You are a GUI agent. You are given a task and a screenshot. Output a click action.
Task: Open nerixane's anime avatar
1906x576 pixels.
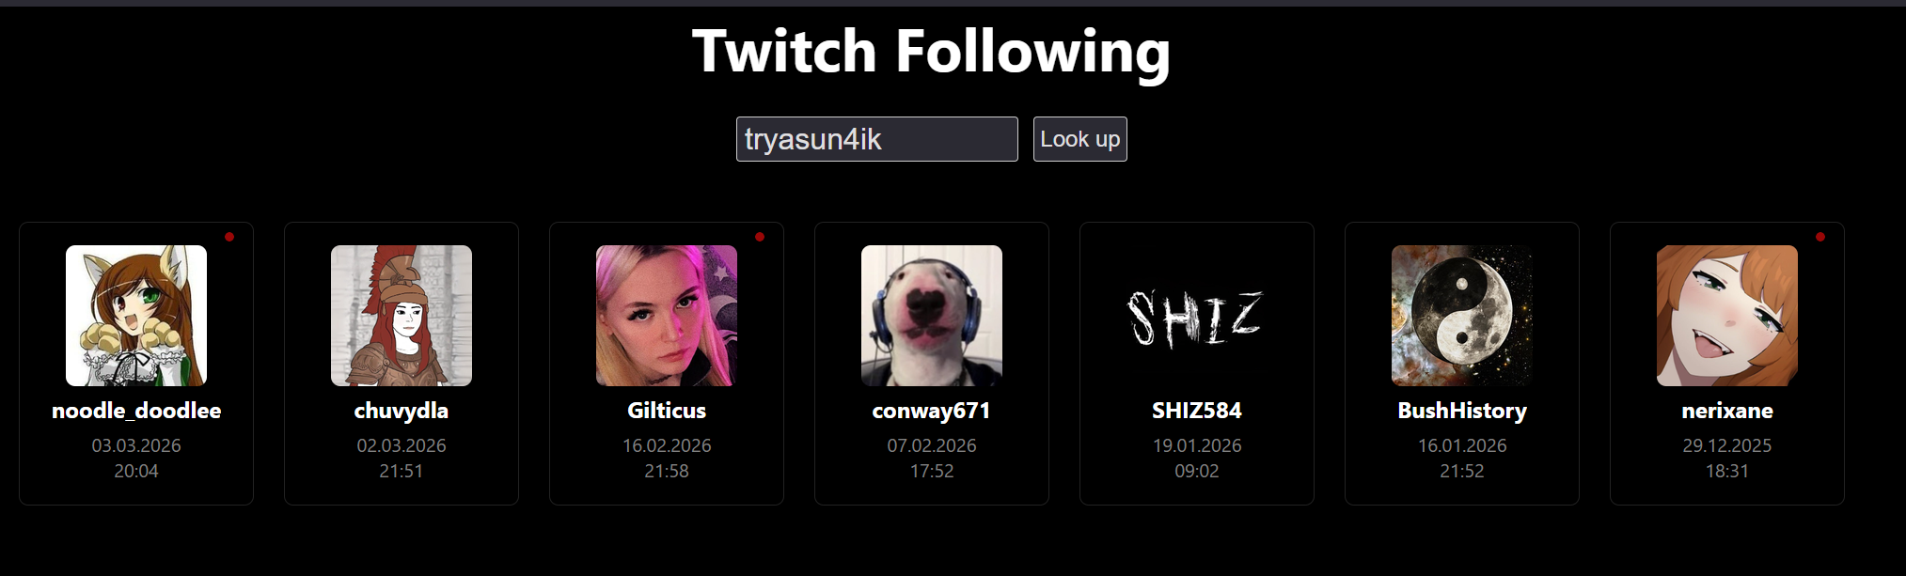pyautogui.click(x=1727, y=316)
